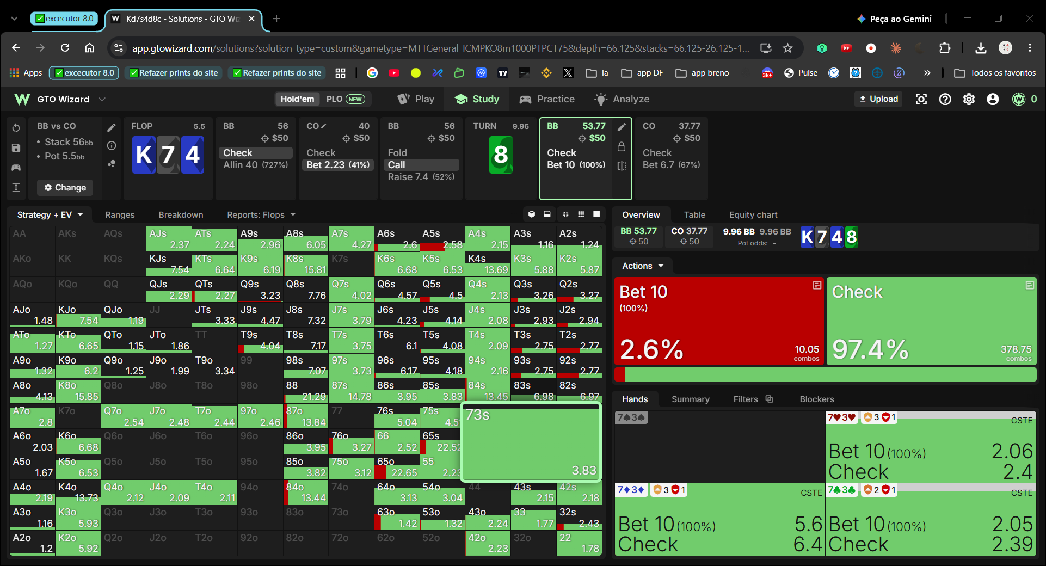Click the Change spot button

pyautogui.click(x=65, y=188)
